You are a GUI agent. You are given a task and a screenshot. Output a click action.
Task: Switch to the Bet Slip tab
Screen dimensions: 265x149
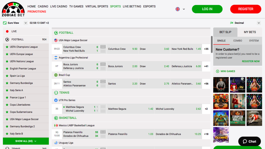pyautogui.click(x=225, y=32)
